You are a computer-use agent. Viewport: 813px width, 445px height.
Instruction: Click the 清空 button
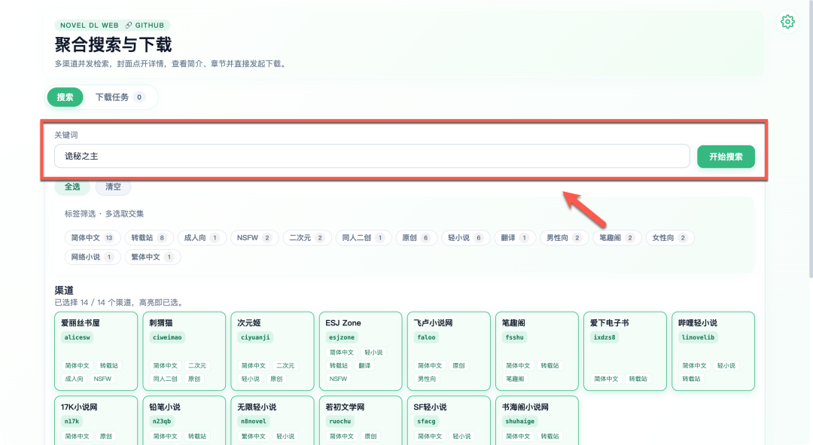[113, 187]
